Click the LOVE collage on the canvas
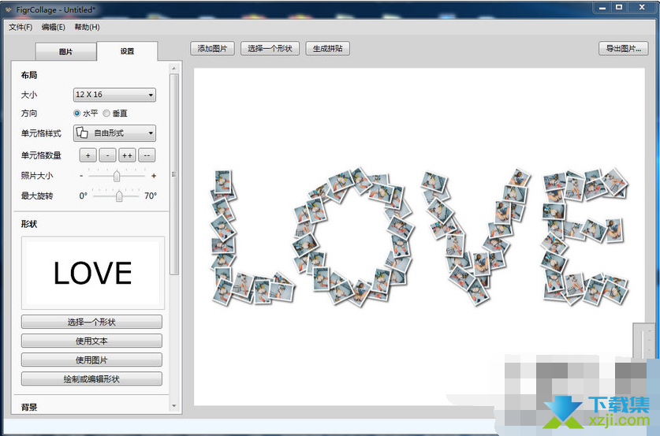660x436 pixels. tap(419, 237)
